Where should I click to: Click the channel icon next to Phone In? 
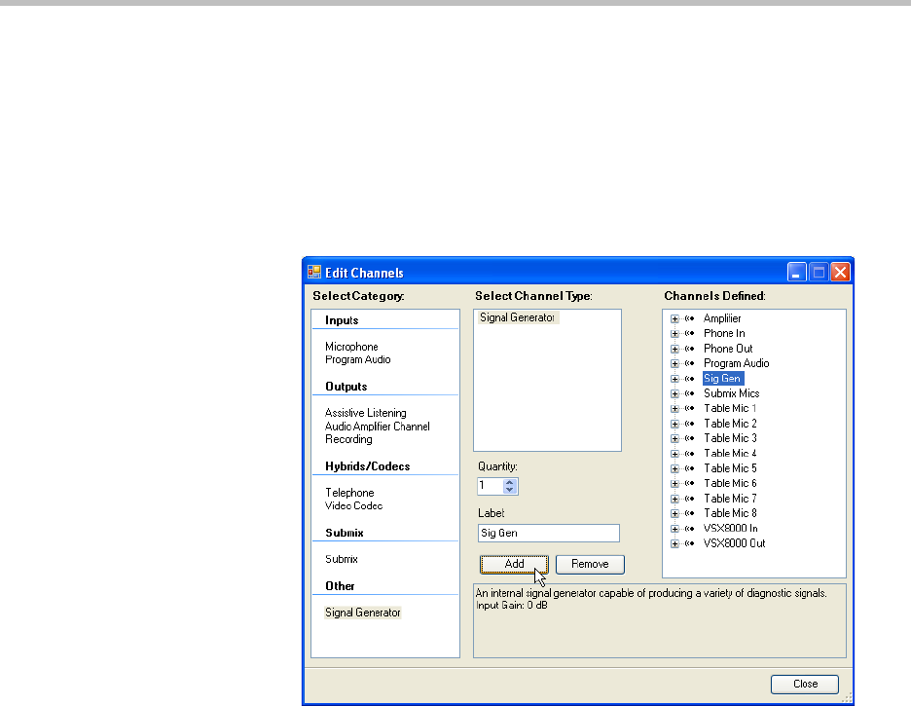click(689, 334)
